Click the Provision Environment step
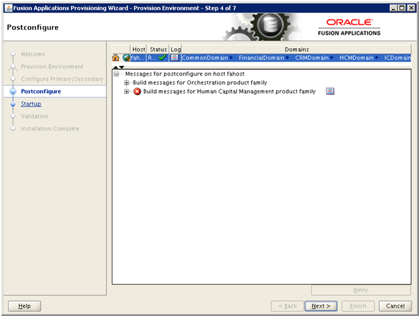 (x=52, y=66)
